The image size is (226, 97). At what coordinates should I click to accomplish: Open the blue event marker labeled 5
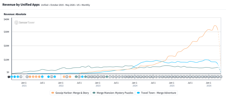click(x=12, y=77)
